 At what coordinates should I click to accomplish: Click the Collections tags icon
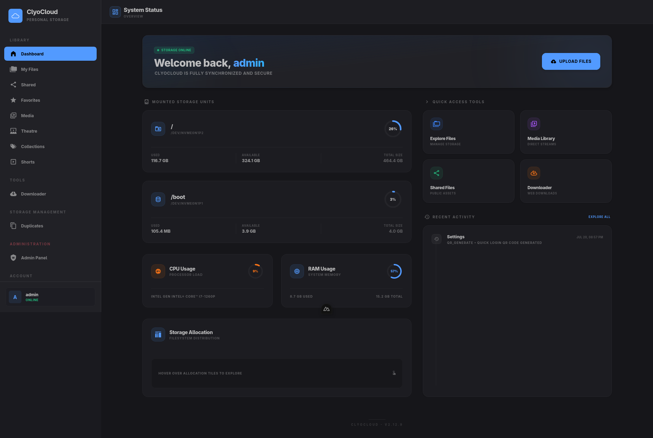pyautogui.click(x=13, y=146)
